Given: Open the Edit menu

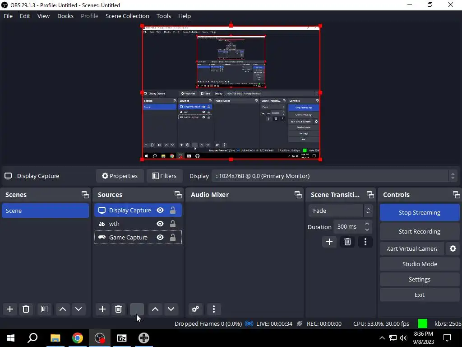Looking at the screenshot, I should tap(25, 16).
